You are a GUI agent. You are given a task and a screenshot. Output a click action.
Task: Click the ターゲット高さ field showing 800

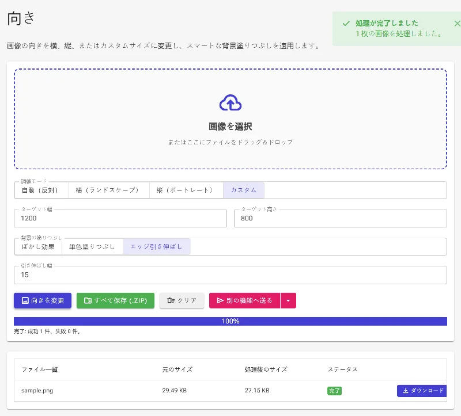click(341, 219)
